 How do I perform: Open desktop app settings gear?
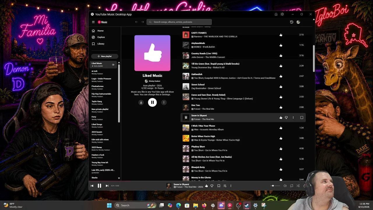click(x=282, y=14)
